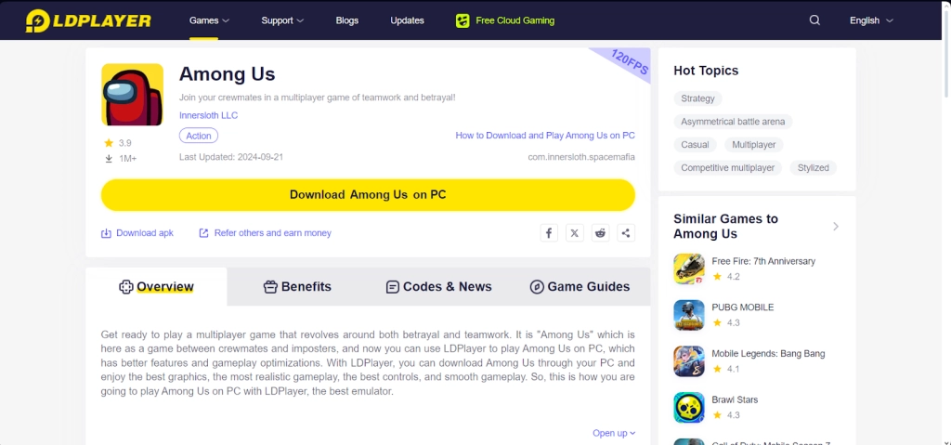Click the Download apk icon
The image size is (951, 445).
coord(106,233)
